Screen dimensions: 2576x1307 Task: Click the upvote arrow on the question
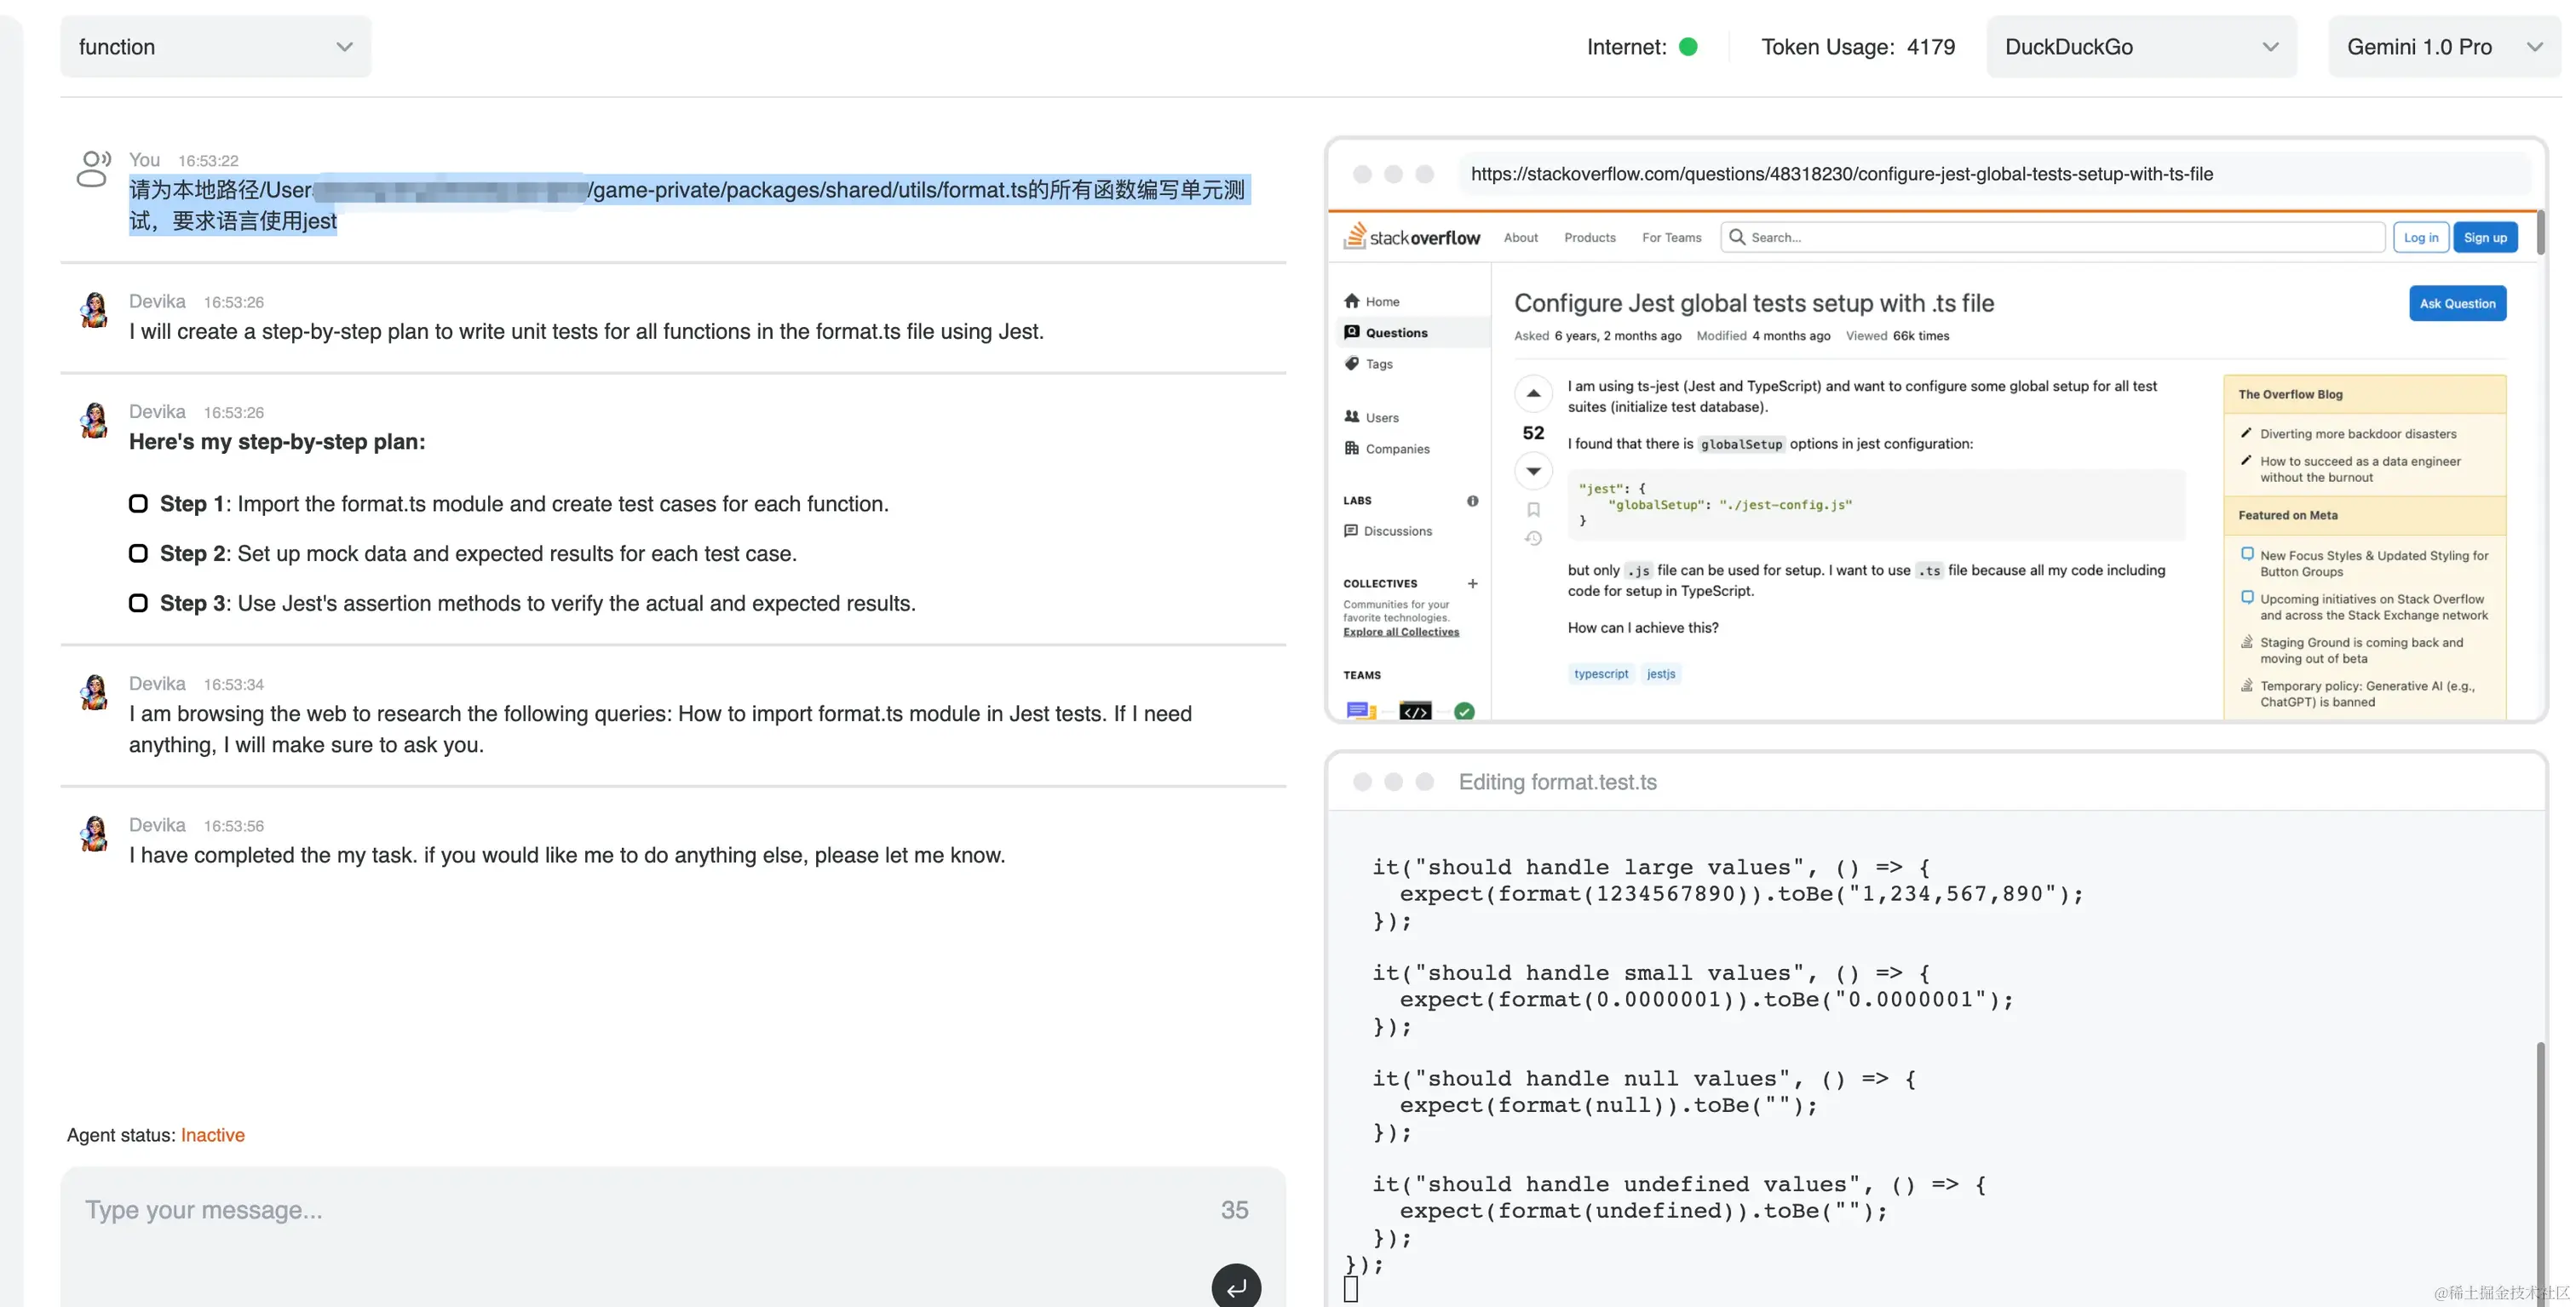tap(1533, 393)
